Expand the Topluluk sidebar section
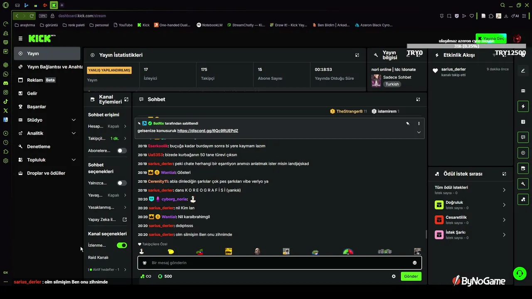 tap(47, 160)
